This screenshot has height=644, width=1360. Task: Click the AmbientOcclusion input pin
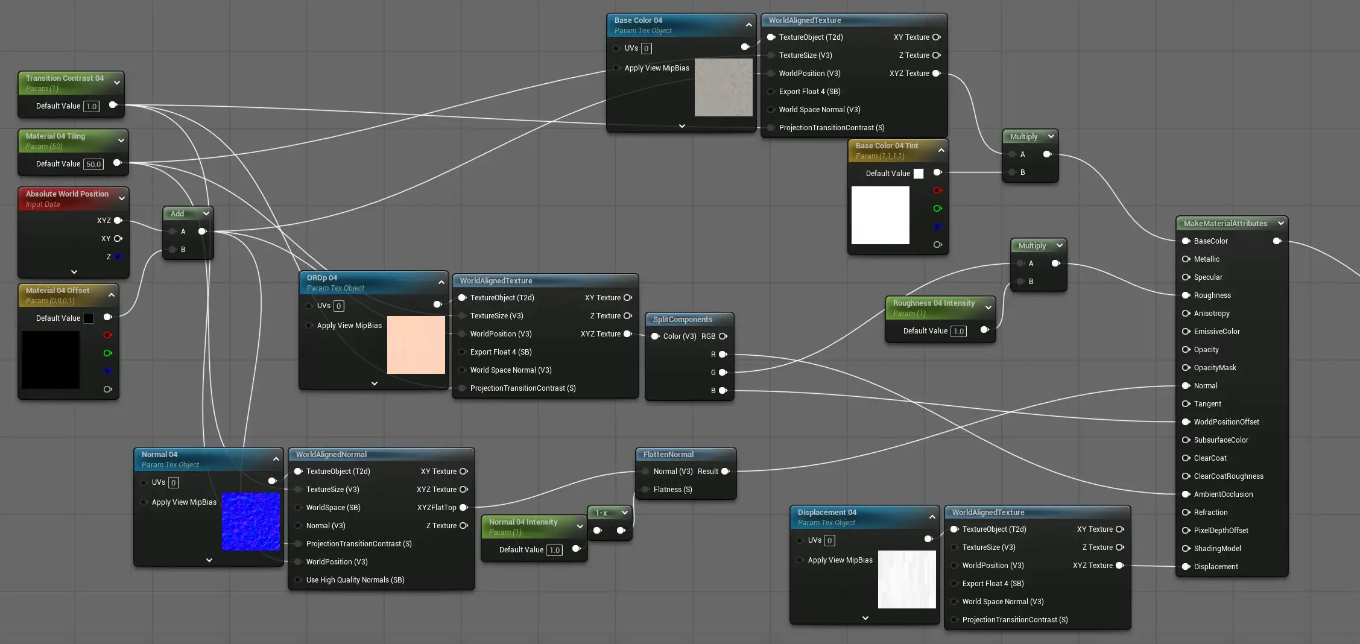[1186, 494]
